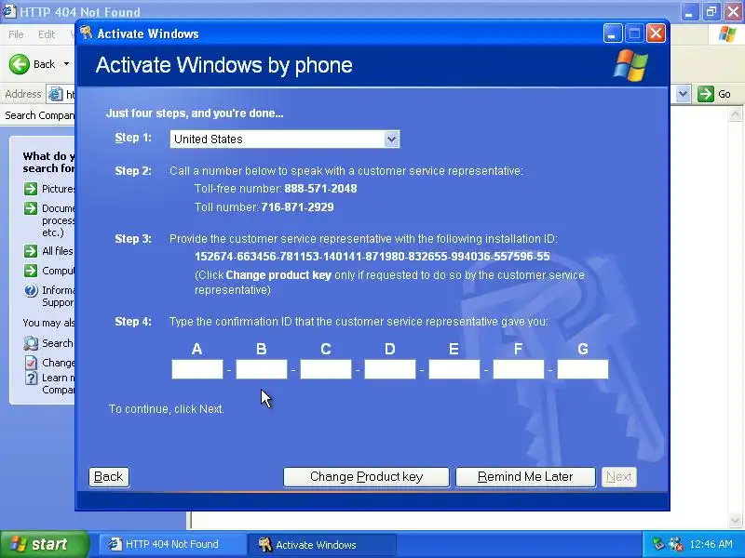Click the browser scrollbar up arrow
This screenshot has height=558, width=745.
pyautogui.click(x=735, y=114)
